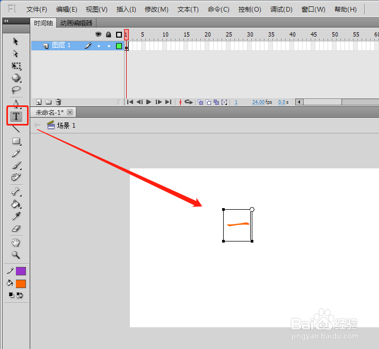Image resolution: width=379 pixels, height=349 pixels.
Task: Toggle lock all layers padlock icon
Action: tap(109, 34)
